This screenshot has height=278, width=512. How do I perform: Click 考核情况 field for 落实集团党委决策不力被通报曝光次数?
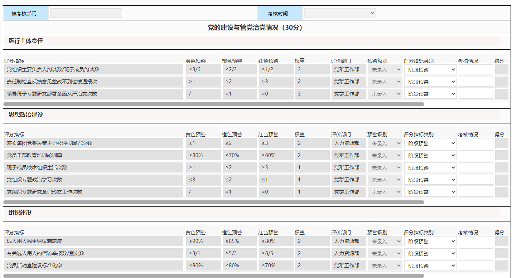tap(476, 143)
